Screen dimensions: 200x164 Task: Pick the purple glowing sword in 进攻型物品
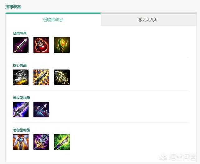21,110
